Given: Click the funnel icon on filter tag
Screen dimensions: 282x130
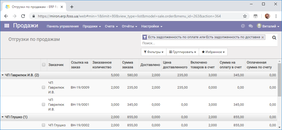Looking at the screenshot, I should (x=145, y=37).
